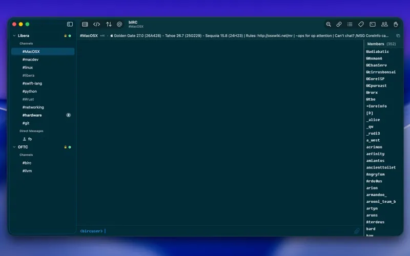Select member Aterdeus

(375, 222)
